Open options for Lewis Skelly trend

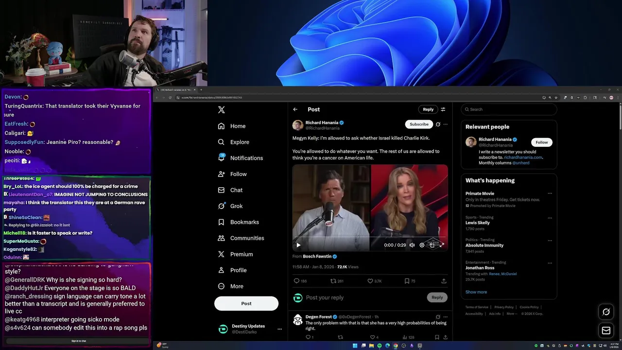point(550,218)
